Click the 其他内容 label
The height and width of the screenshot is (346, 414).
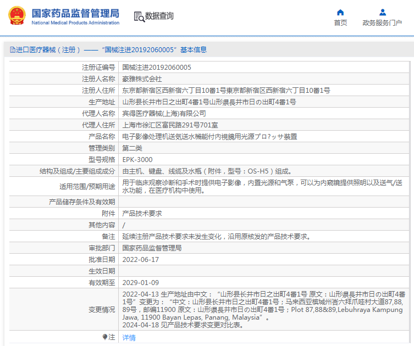[102, 225]
